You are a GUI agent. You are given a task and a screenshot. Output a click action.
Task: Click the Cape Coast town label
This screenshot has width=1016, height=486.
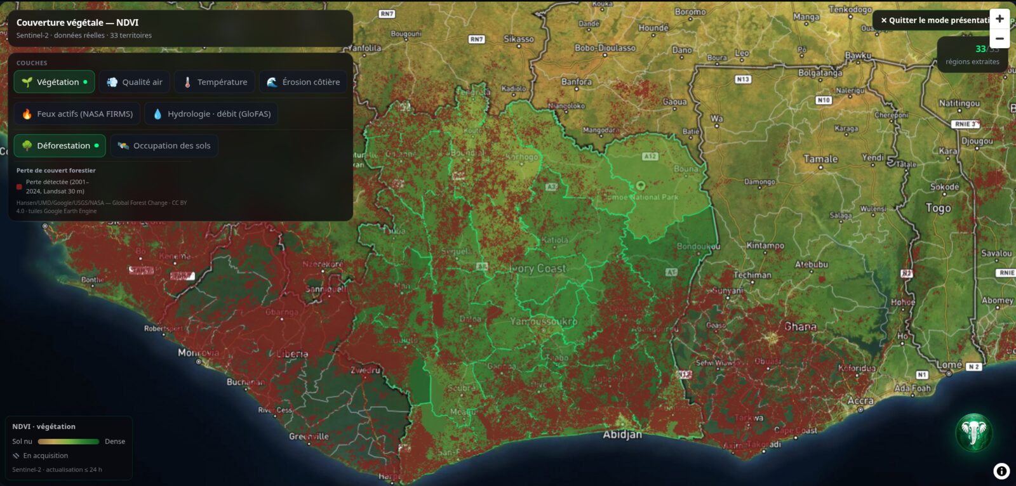tap(796, 430)
